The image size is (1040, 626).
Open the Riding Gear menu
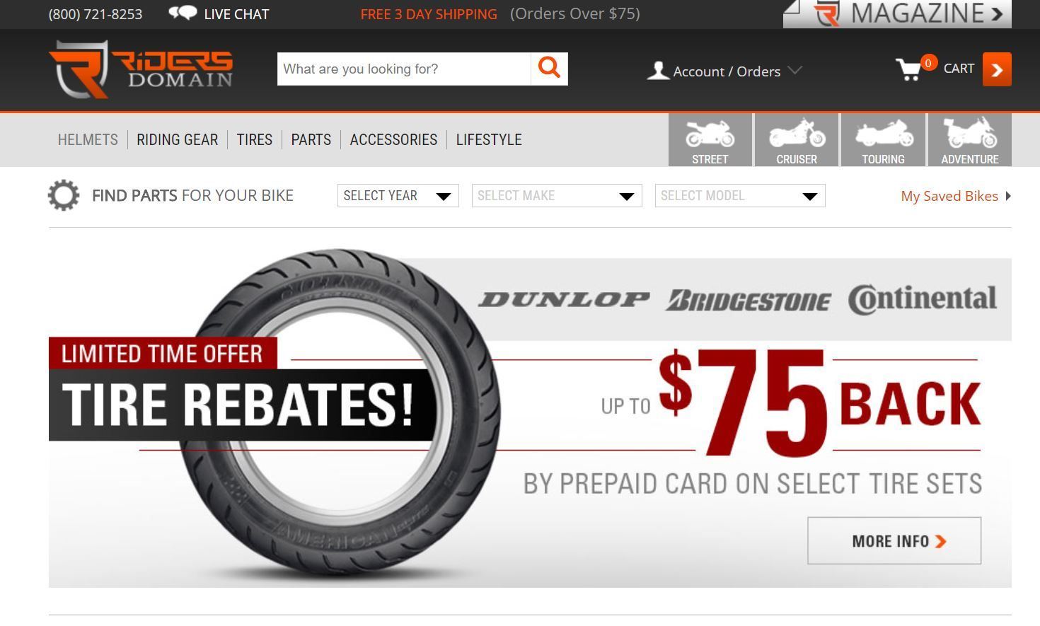click(177, 140)
